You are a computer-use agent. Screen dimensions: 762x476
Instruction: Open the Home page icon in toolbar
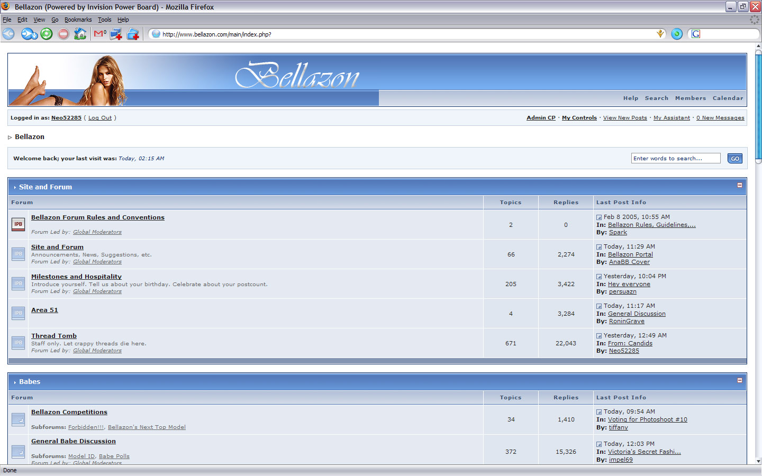80,34
